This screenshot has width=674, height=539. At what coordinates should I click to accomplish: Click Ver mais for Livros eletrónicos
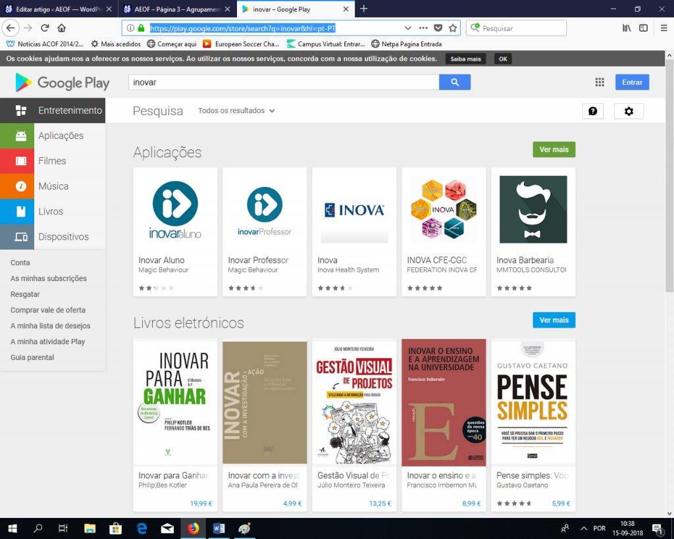click(x=554, y=321)
